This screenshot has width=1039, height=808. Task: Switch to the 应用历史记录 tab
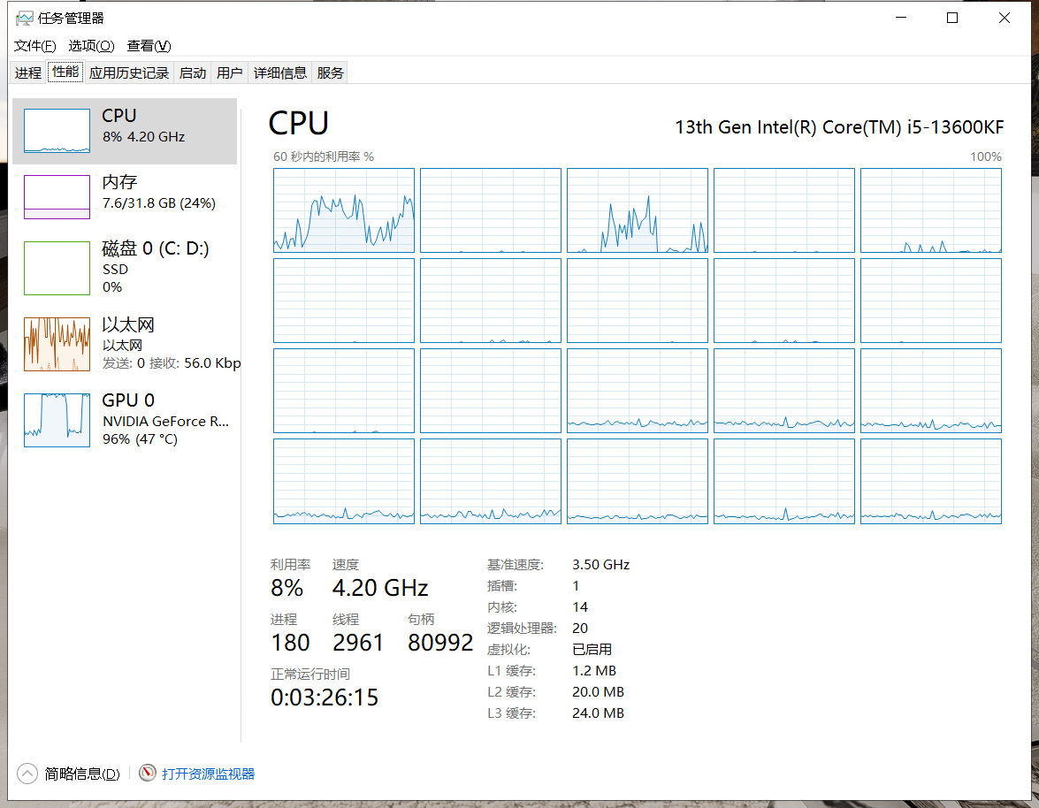(129, 72)
